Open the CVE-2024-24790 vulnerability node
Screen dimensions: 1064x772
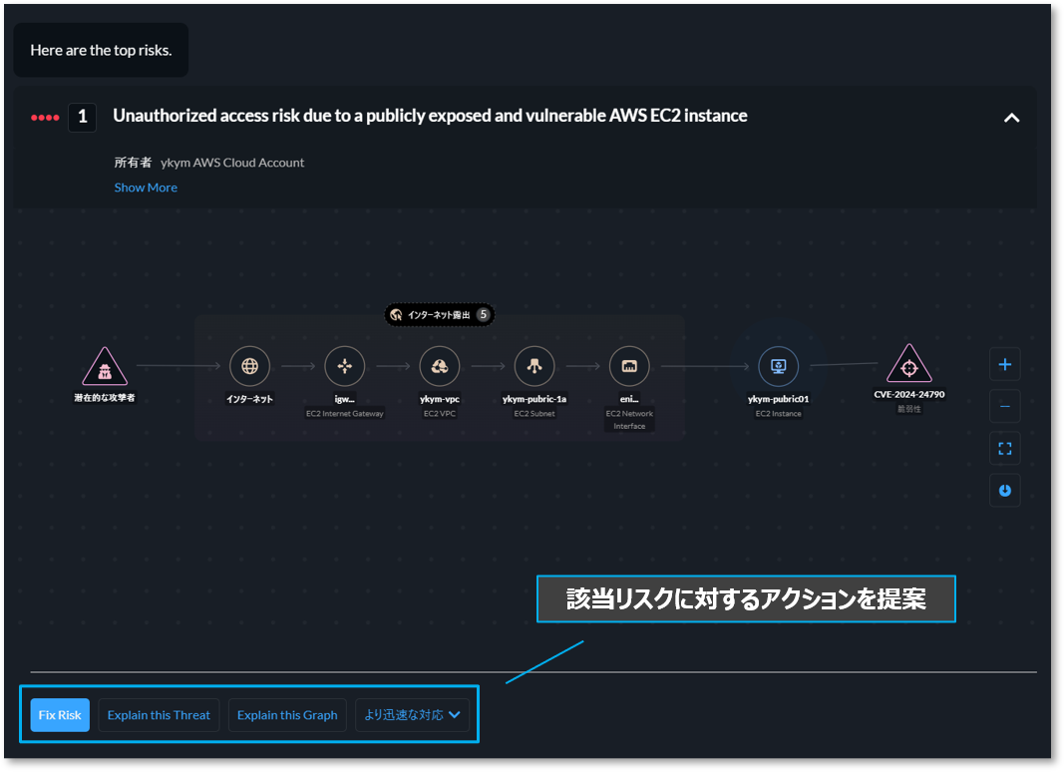point(908,366)
